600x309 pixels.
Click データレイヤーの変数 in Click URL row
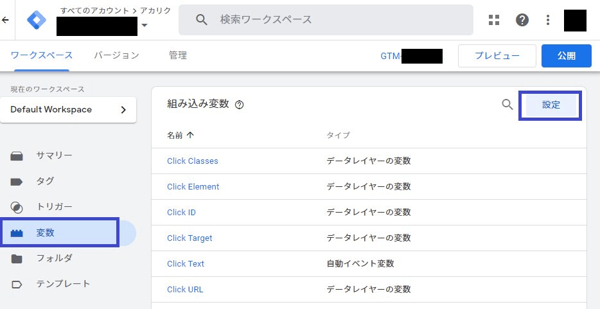point(369,289)
